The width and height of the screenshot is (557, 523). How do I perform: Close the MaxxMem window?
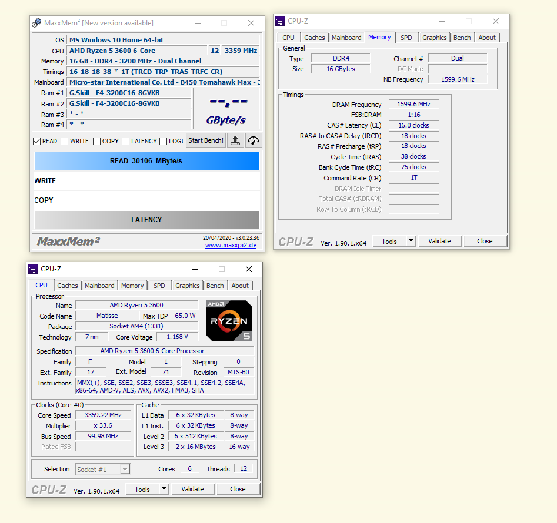click(251, 23)
